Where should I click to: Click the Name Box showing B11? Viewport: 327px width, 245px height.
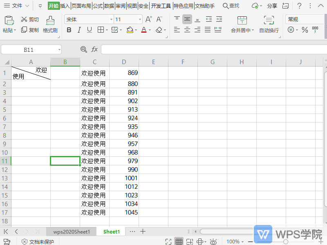pyautogui.click(x=29, y=49)
